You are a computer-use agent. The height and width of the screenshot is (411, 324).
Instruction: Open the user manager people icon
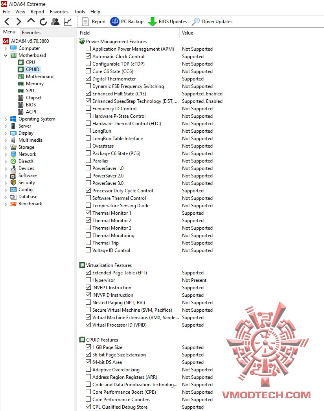[55, 22]
